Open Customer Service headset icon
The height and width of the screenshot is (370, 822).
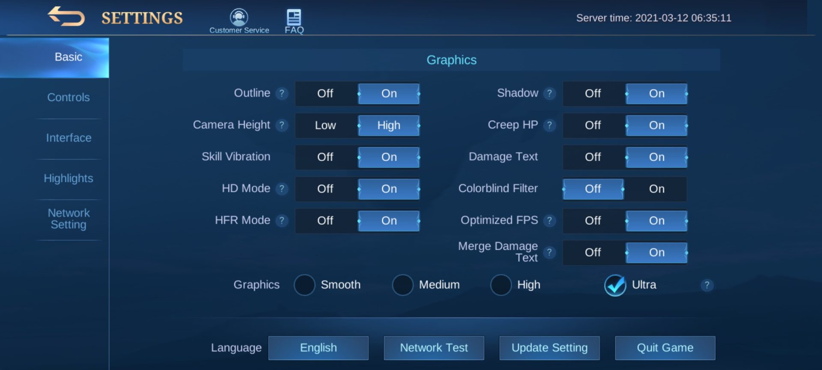[x=239, y=18]
